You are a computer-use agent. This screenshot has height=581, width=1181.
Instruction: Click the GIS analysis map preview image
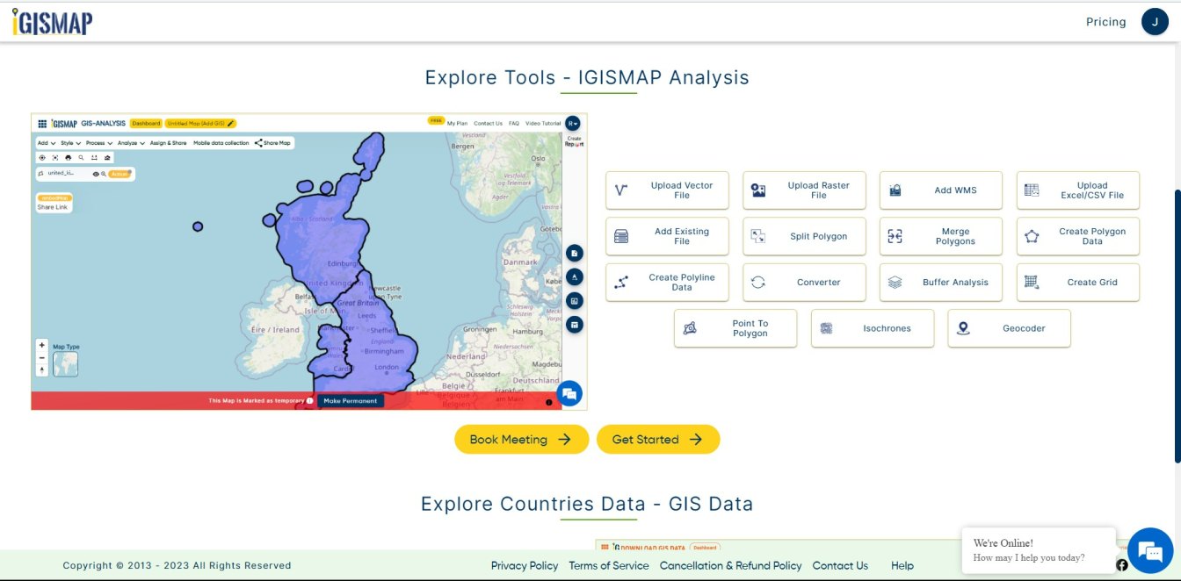(x=308, y=261)
